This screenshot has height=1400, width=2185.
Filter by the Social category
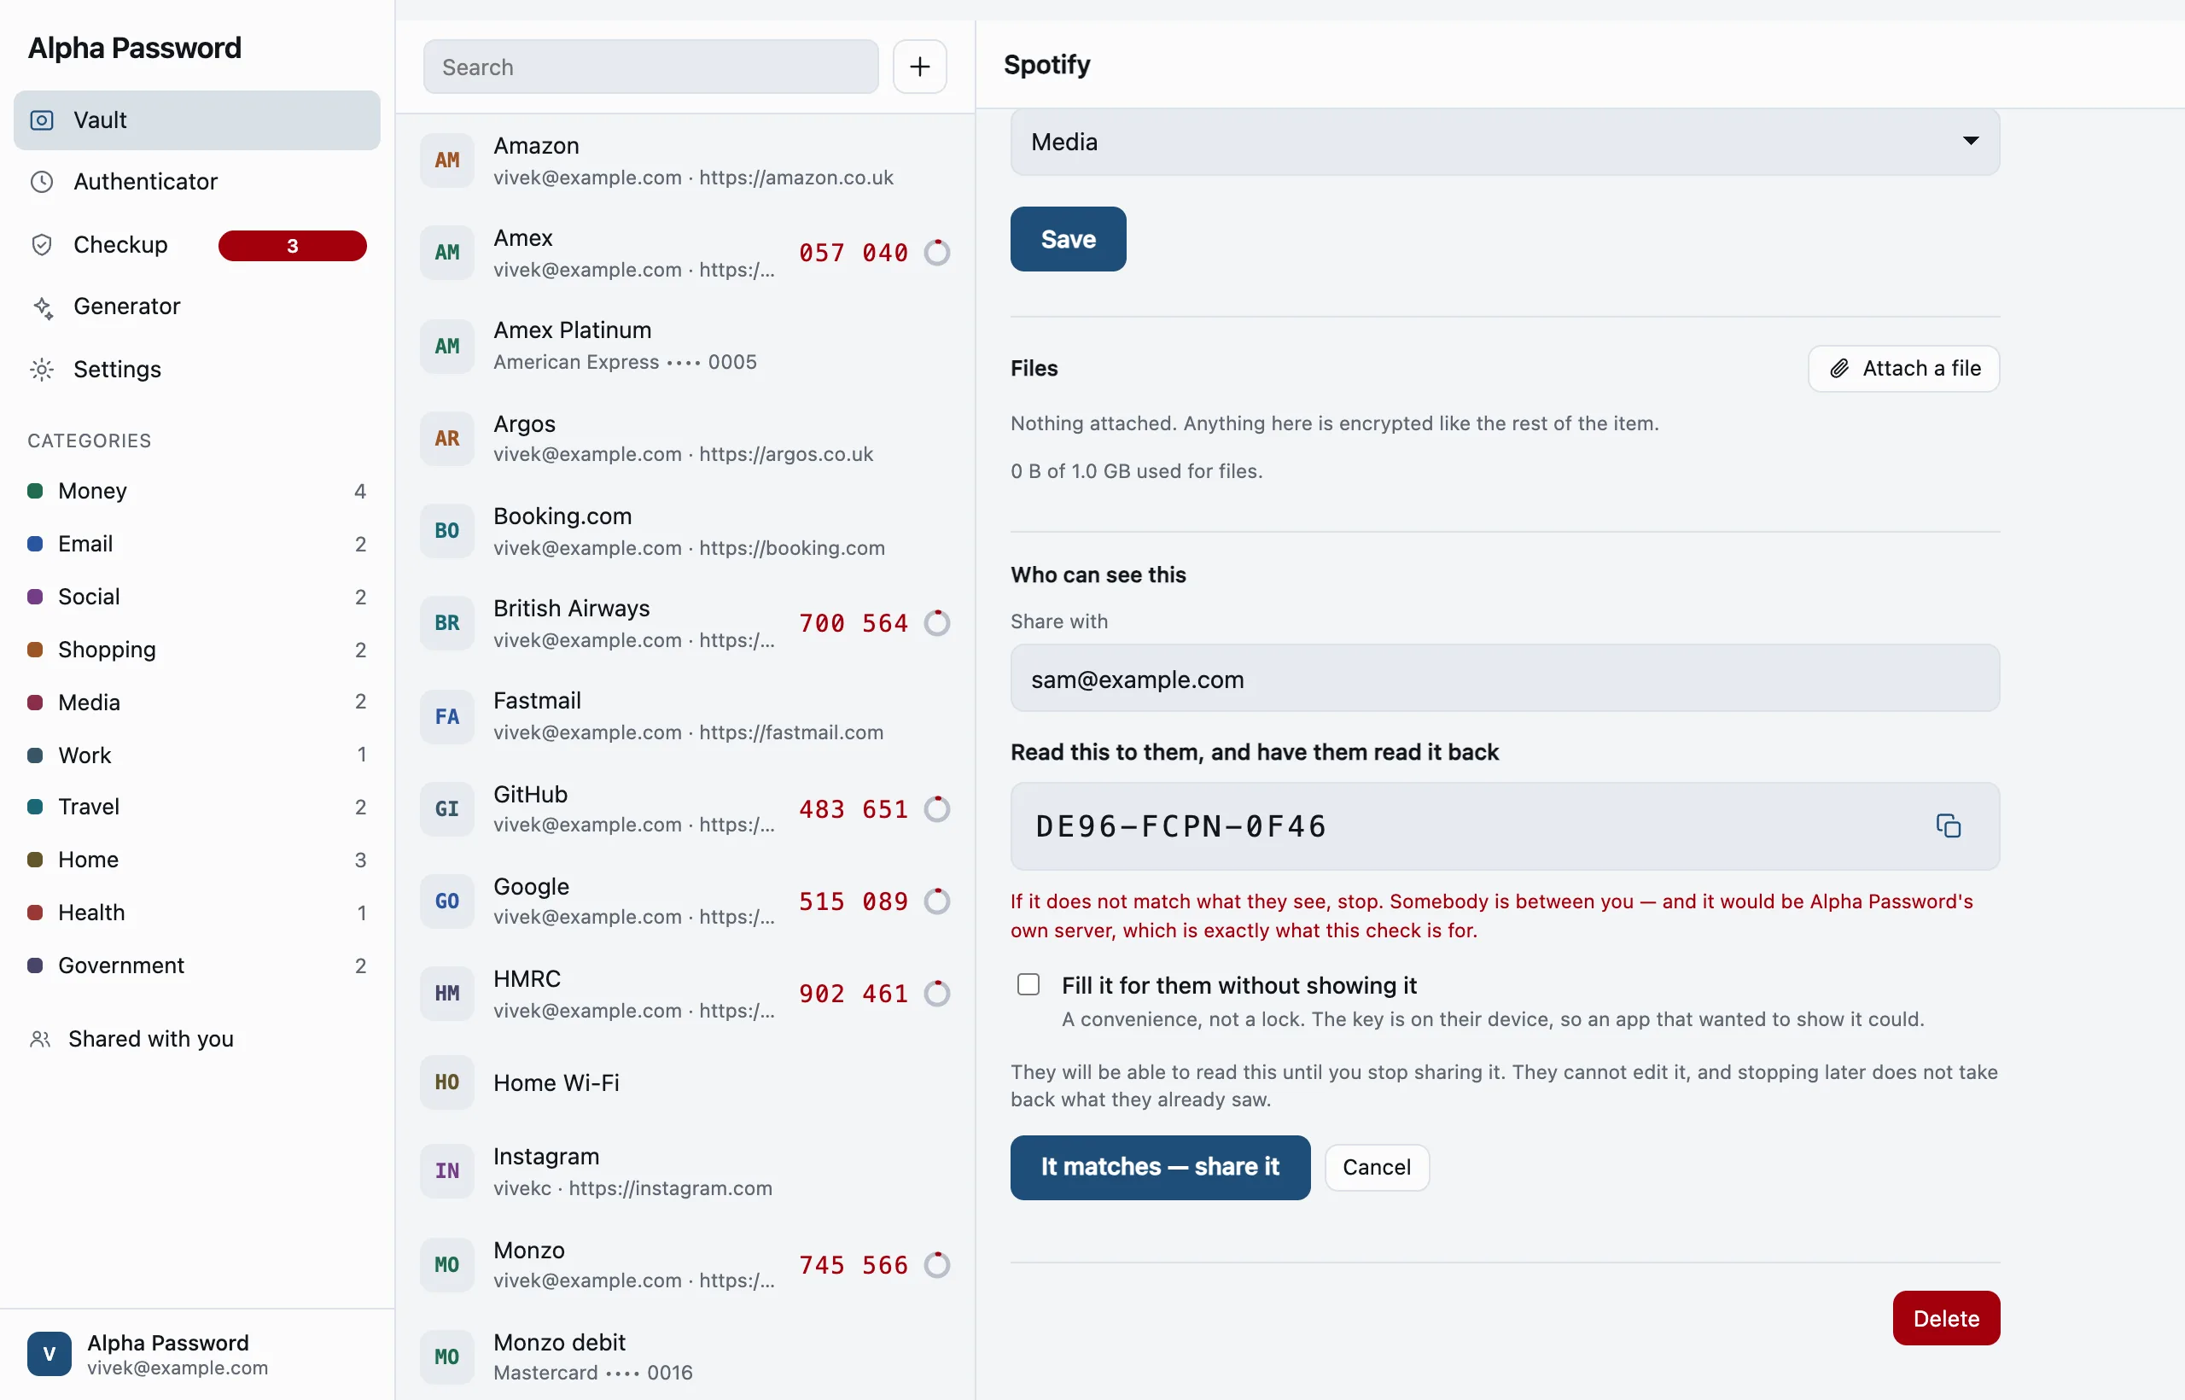coord(196,597)
